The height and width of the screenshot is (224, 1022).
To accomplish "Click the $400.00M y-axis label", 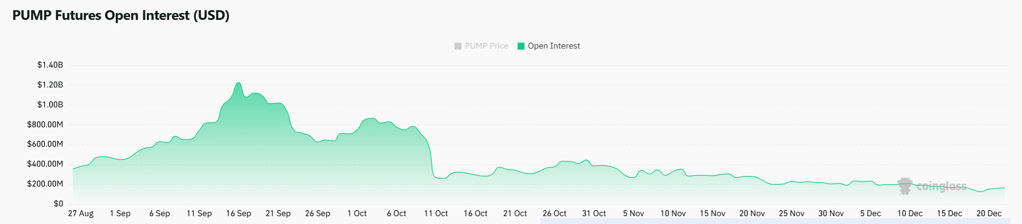I will pyautogui.click(x=45, y=164).
